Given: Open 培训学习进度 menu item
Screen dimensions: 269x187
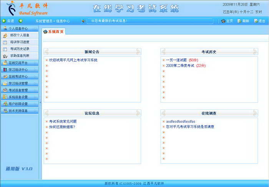Looking at the screenshot, I should pos(20,42).
